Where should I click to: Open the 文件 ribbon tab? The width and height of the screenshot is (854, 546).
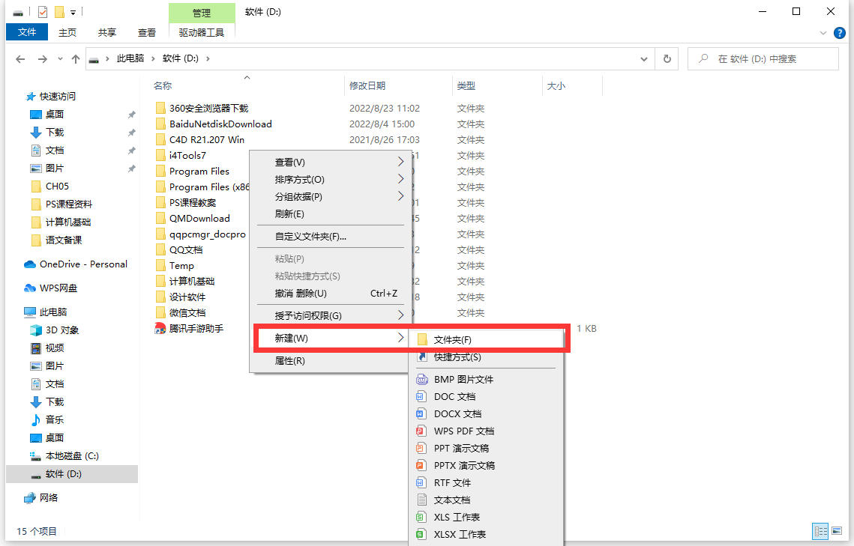coord(27,32)
